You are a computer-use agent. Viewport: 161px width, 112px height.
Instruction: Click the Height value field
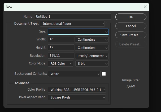[61, 47]
